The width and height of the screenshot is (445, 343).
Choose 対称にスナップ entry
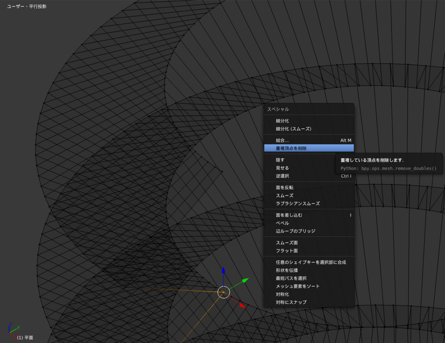coord(309,302)
